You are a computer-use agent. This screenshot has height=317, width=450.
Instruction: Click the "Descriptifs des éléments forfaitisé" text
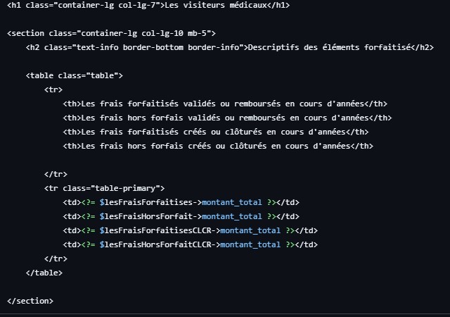[326, 47]
